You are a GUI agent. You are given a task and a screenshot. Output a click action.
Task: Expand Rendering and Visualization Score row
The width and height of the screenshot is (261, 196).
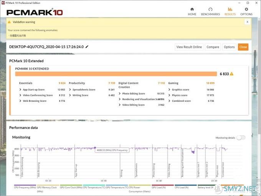pyautogui.click(x=142, y=99)
